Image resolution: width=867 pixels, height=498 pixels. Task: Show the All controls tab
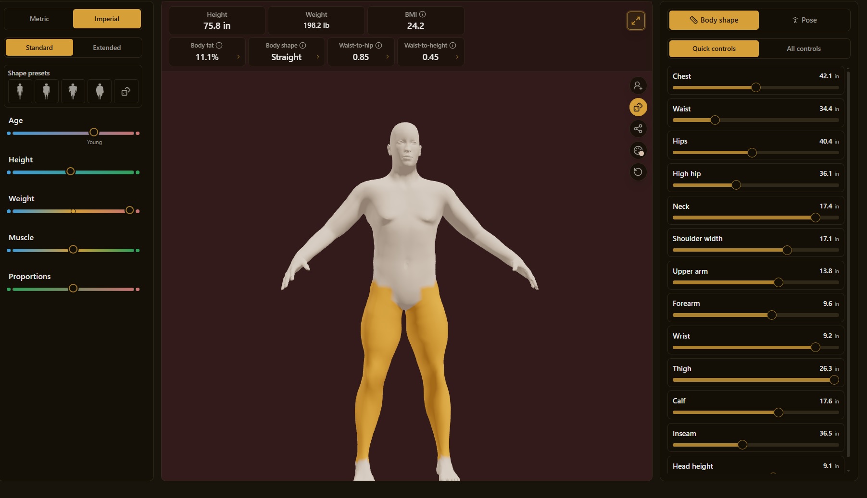click(x=804, y=49)
